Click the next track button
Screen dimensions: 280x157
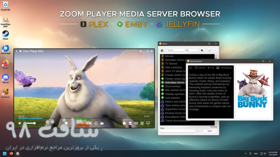coord(90,123)
